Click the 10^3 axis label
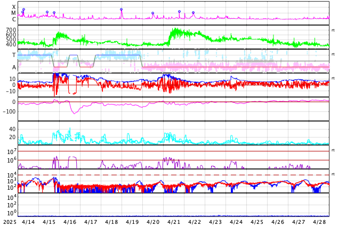 click(12, 181)
